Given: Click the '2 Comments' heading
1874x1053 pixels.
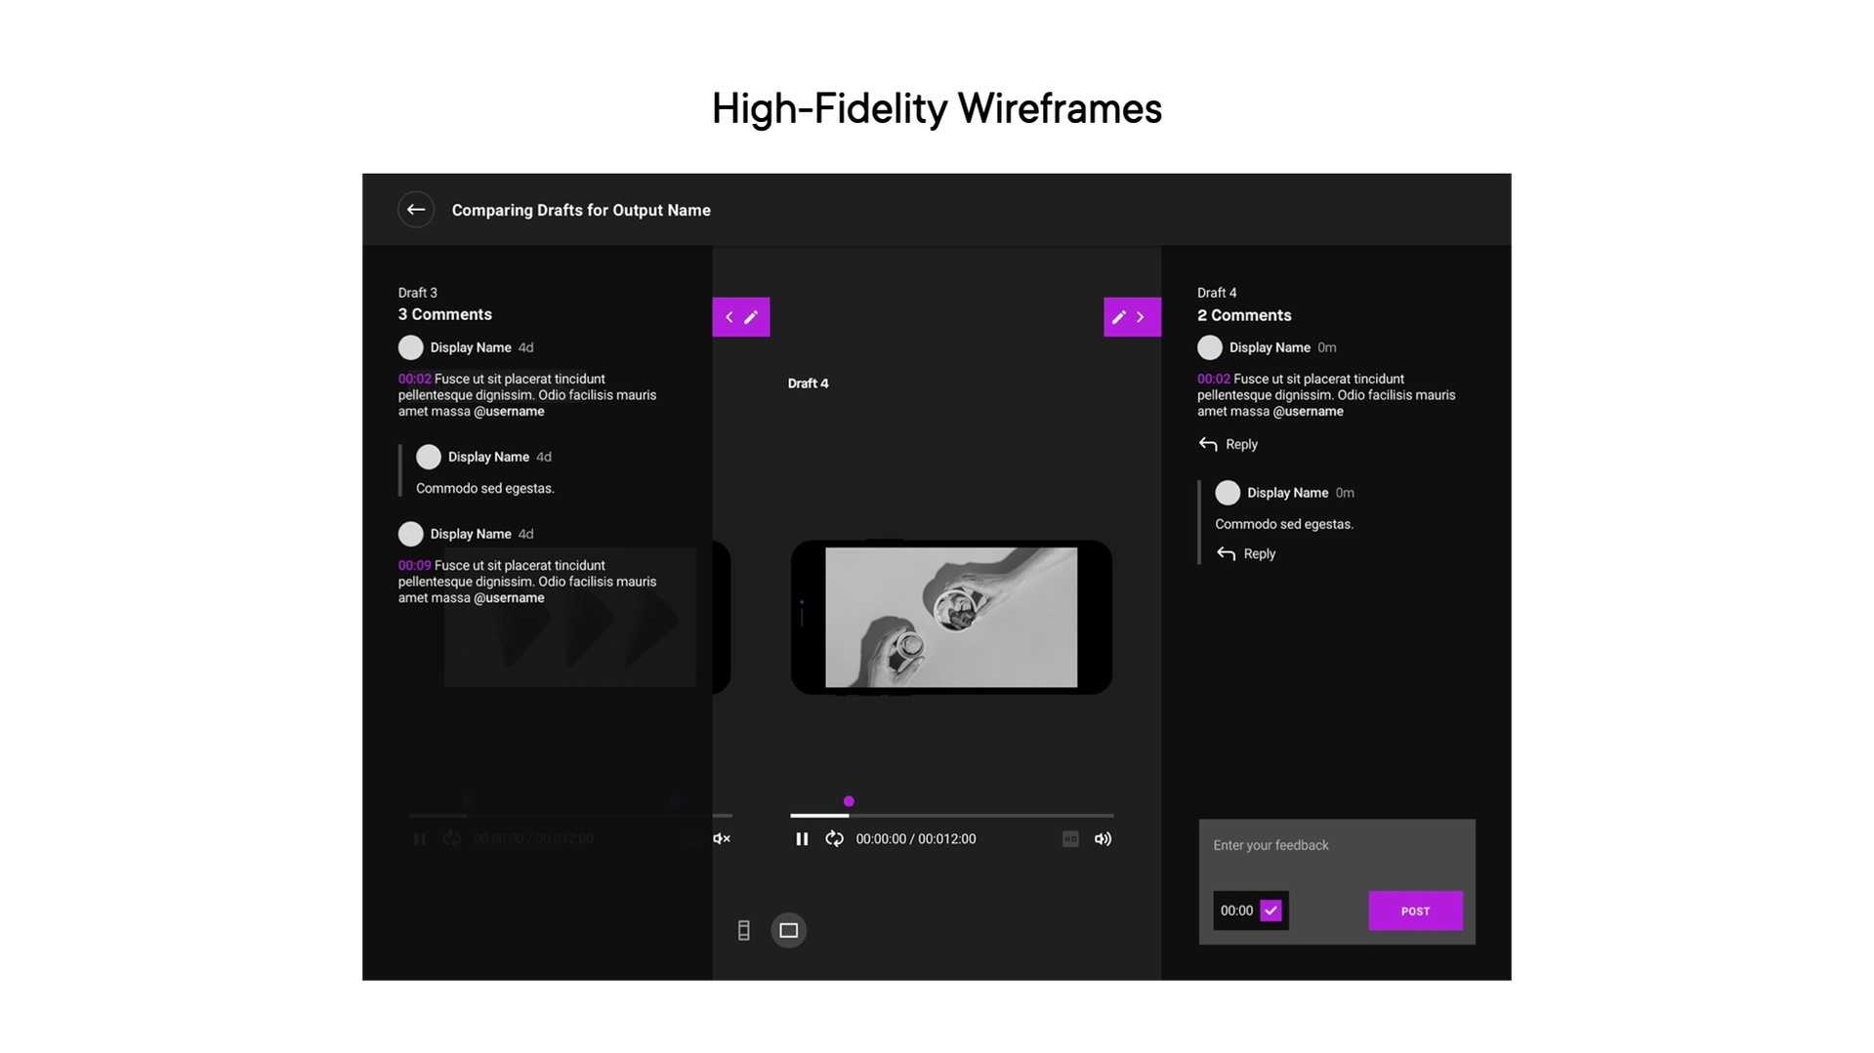Looking at the screenshot, I should tap(1244, 316).
